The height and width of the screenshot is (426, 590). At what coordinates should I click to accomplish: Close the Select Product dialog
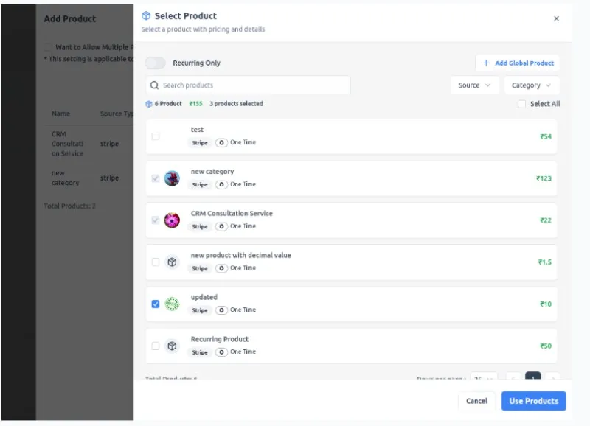(557, 18)
